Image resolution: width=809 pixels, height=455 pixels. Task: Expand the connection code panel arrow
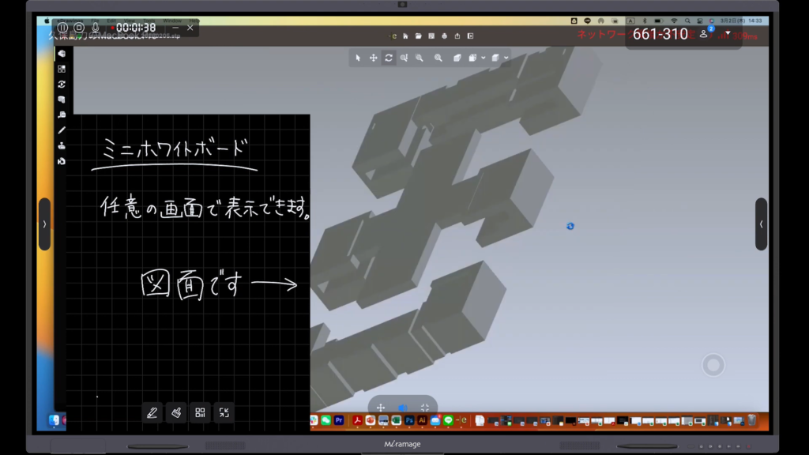(x=728, y=34)
